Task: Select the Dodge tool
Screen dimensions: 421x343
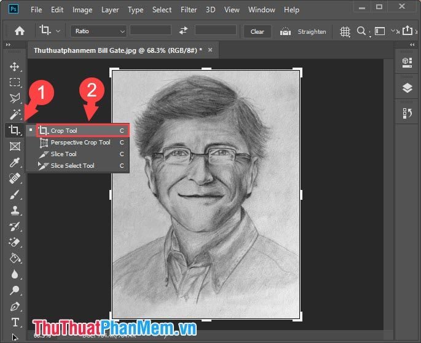Action: 15,290
